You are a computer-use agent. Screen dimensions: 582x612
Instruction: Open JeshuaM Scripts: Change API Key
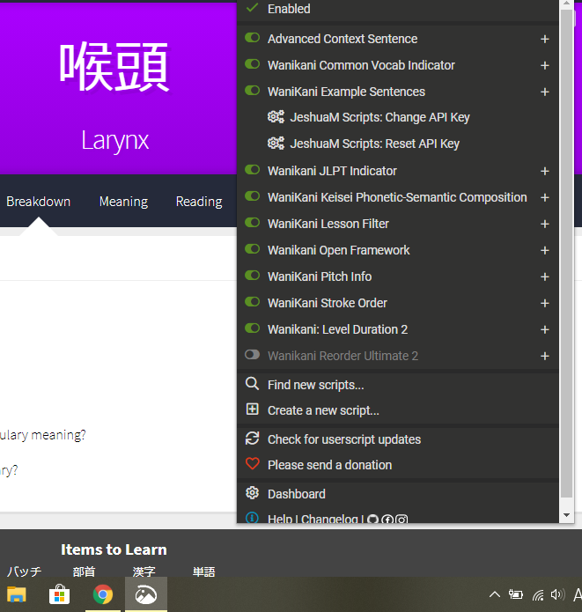click(x=379, y=117)
